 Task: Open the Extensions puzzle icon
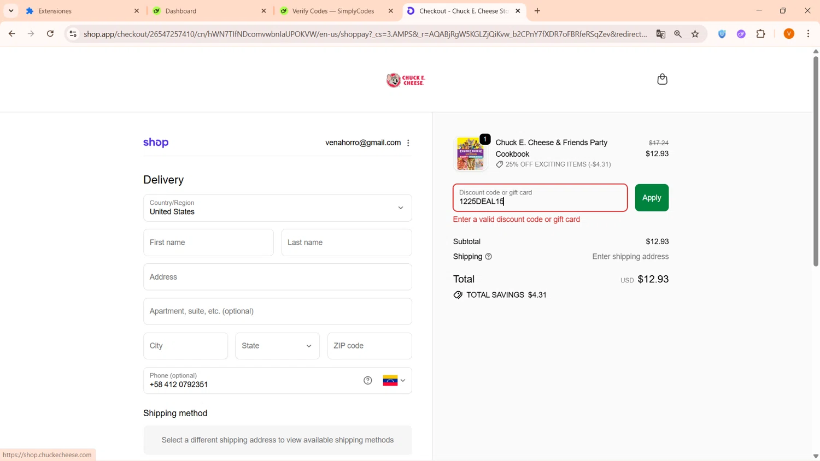click(x=761, y=34)
